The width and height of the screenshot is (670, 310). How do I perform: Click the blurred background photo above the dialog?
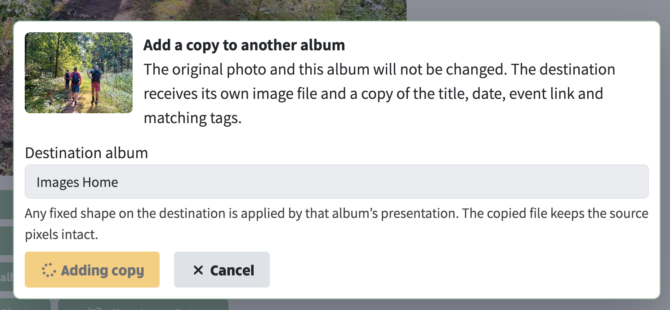pyautogui.click(x=203, y=10)
